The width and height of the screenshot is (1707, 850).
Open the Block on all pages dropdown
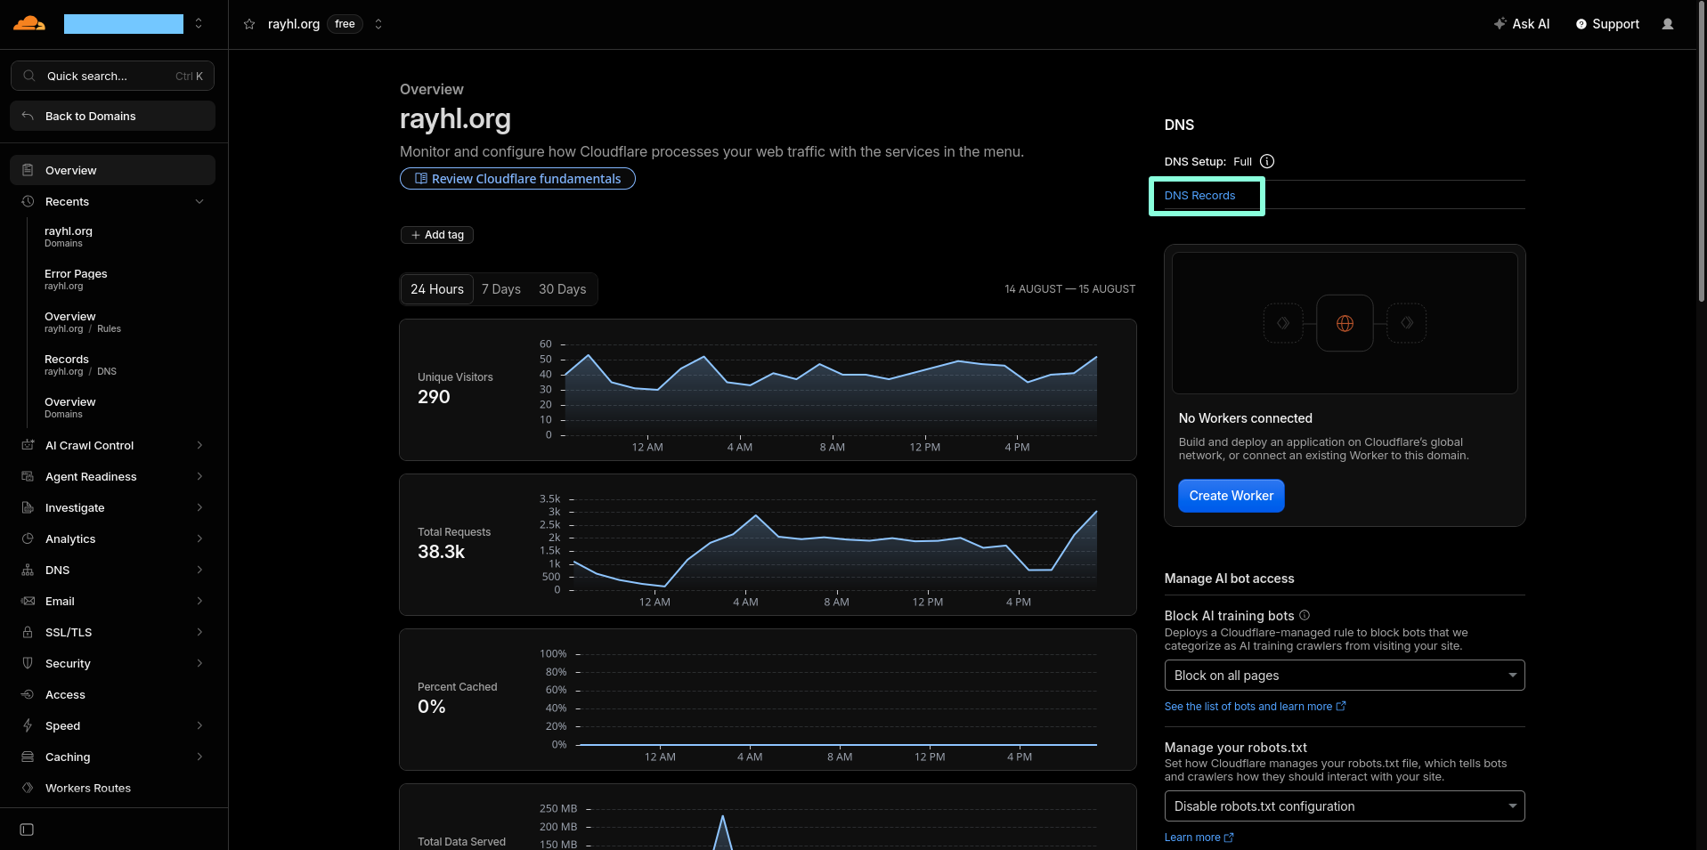pyautogui.click(x=1344, y=675)
